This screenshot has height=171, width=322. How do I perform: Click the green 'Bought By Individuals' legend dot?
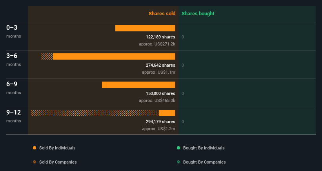178,148
